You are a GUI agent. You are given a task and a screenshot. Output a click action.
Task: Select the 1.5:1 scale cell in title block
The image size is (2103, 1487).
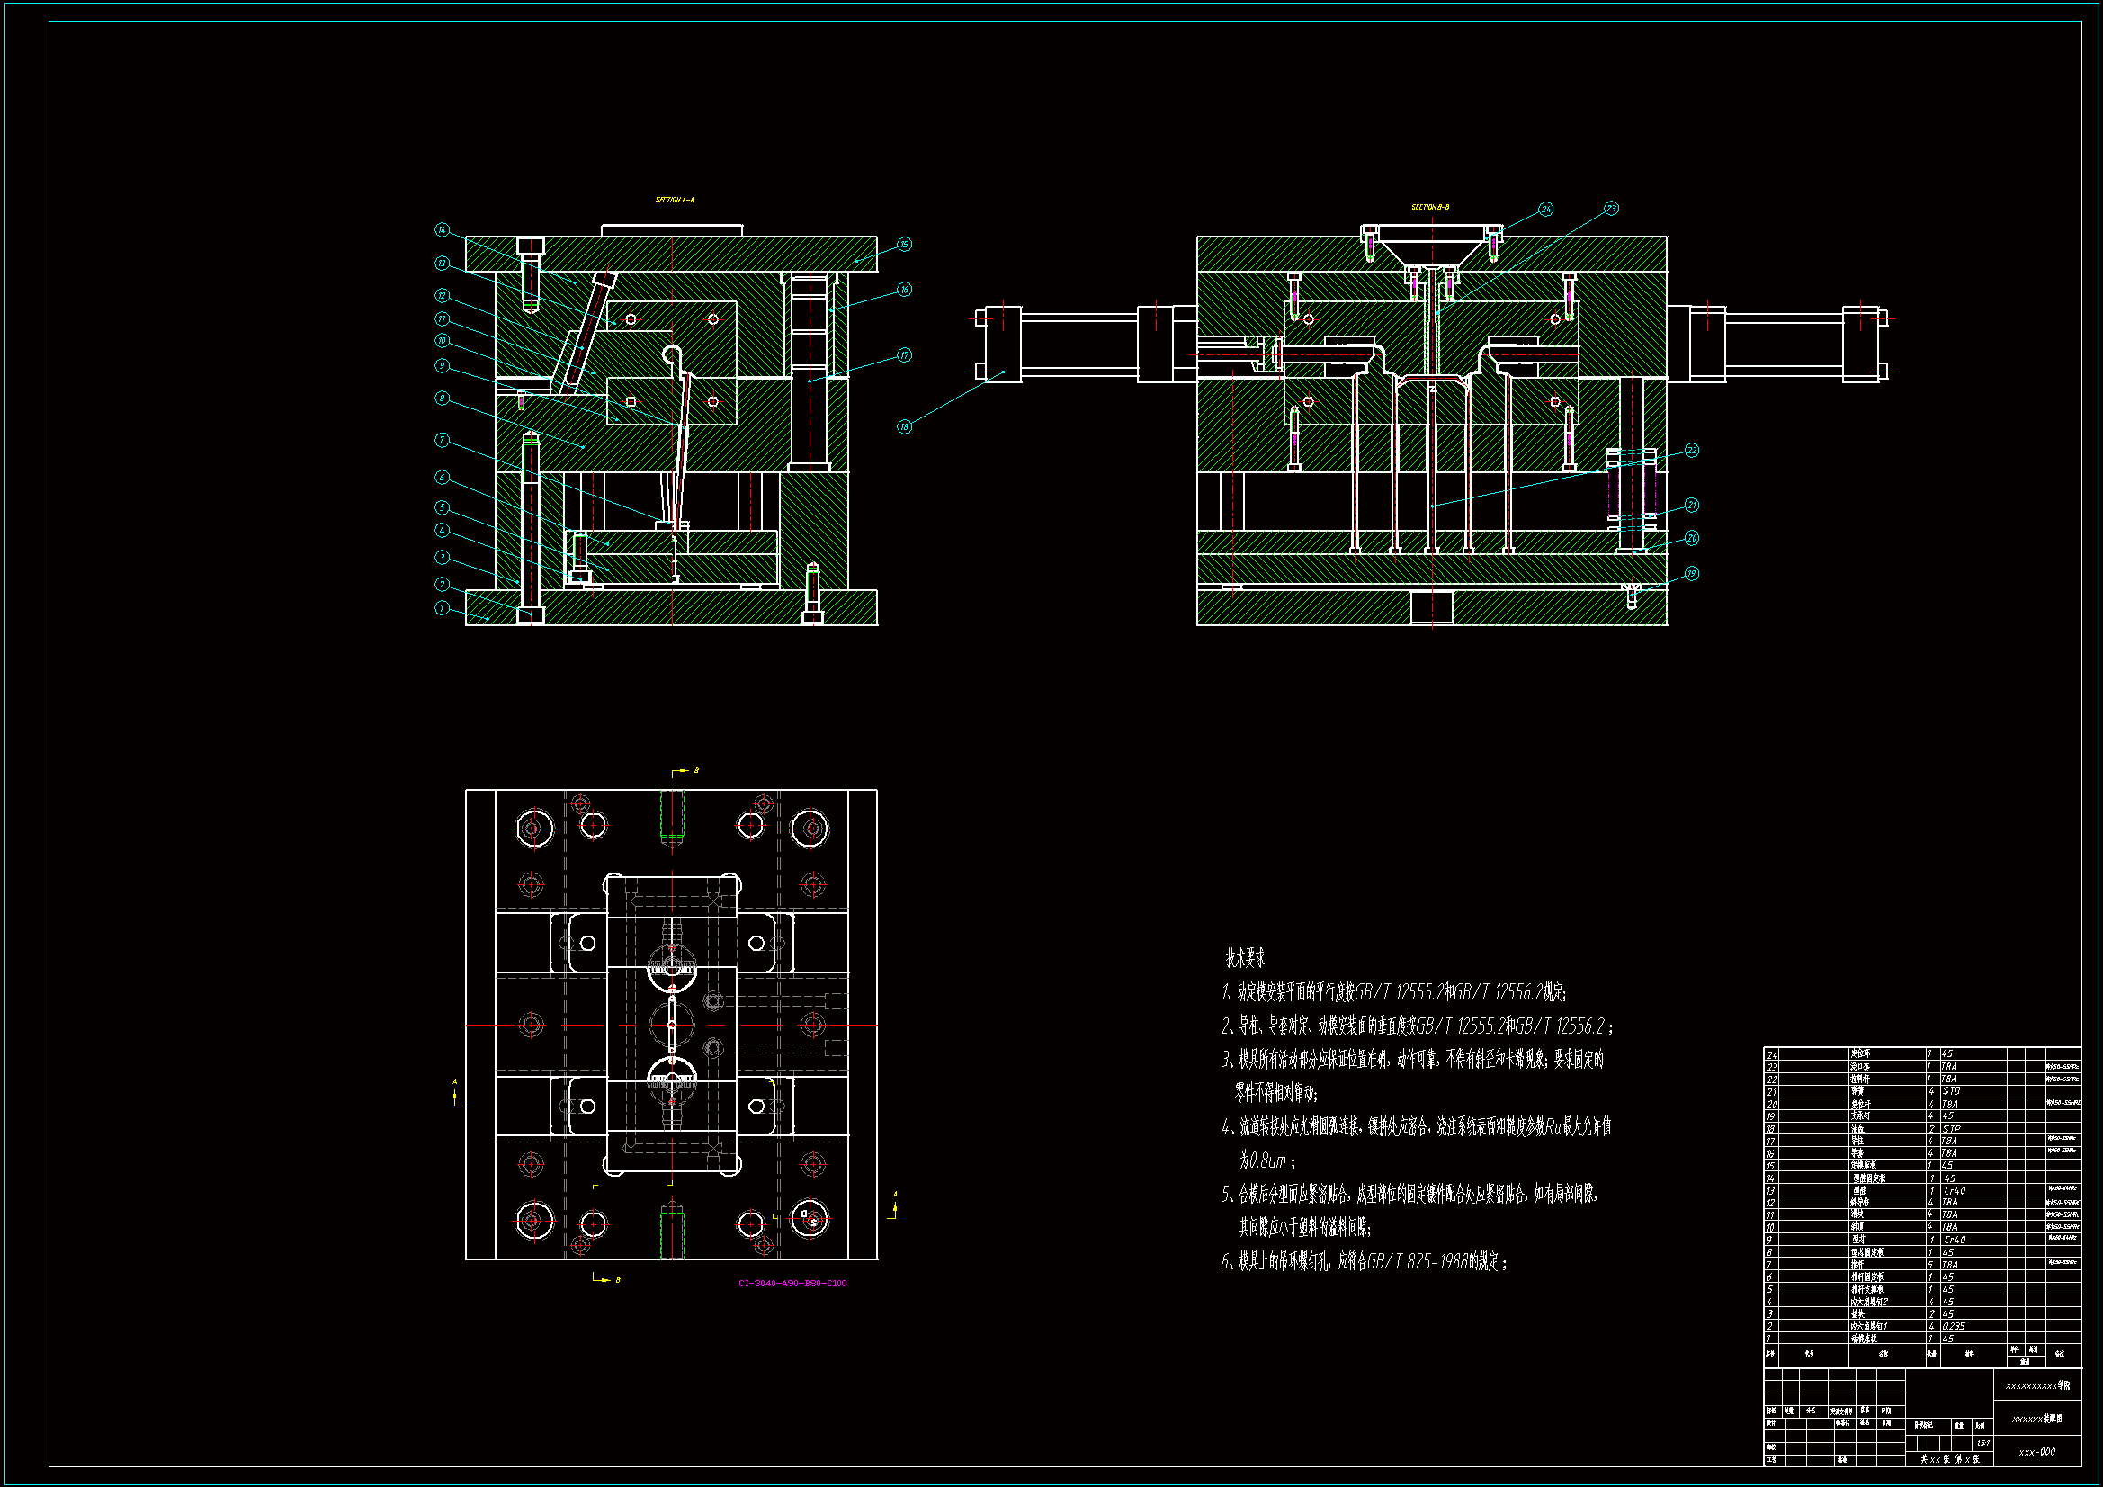coord(1982,1443)
